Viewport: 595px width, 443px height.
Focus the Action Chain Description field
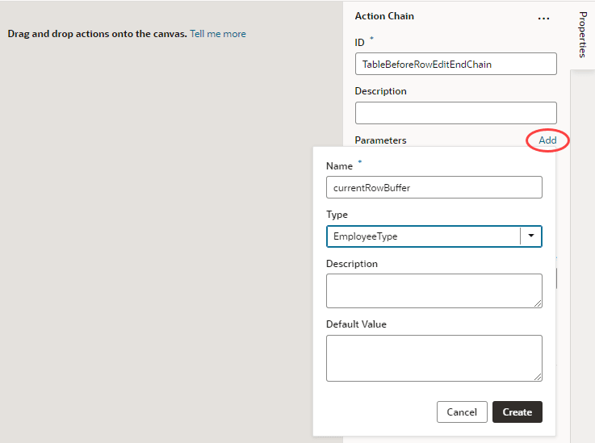455,113
